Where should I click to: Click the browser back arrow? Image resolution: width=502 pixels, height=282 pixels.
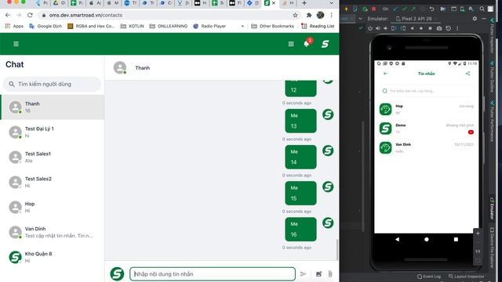[x=8, y=15]
